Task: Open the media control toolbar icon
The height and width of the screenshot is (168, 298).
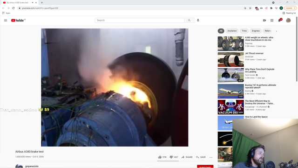Action: point(276,8)
